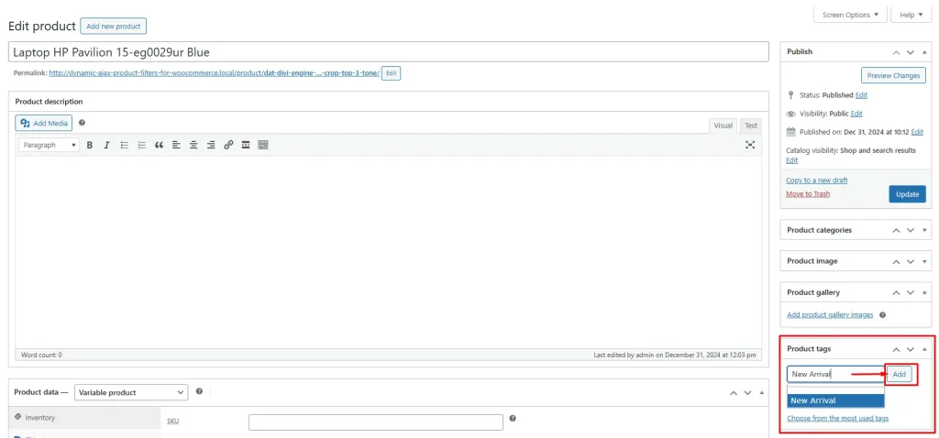Open the product permalink URL
939x438 pixels.
pyautogui.click(x=214, y=73)
